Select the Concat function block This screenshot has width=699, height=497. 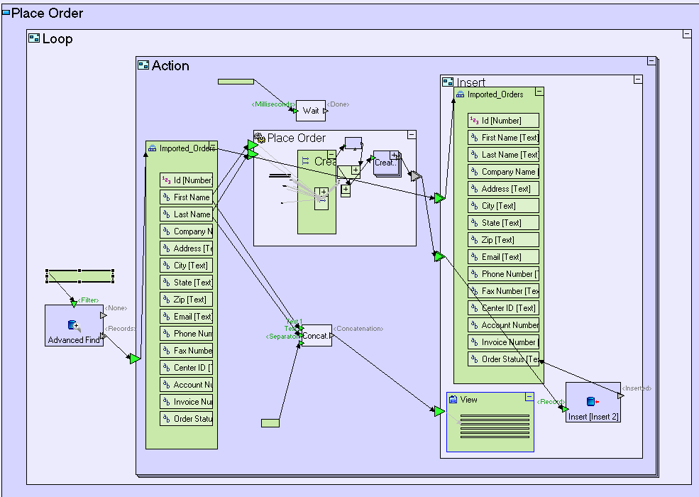[x=317, y=336]
